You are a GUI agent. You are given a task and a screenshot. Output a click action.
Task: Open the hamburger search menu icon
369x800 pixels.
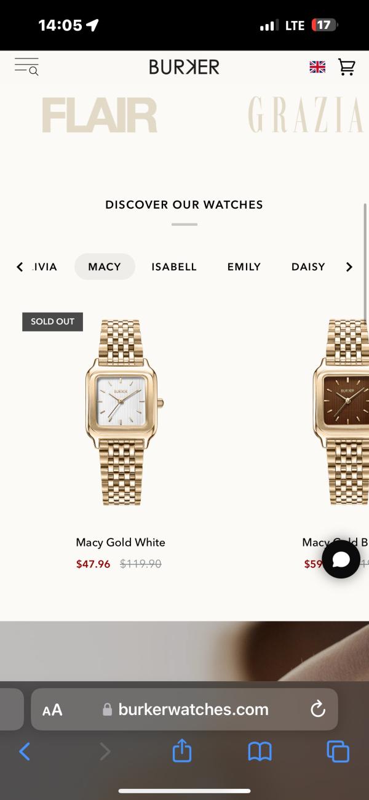(26, 66)
